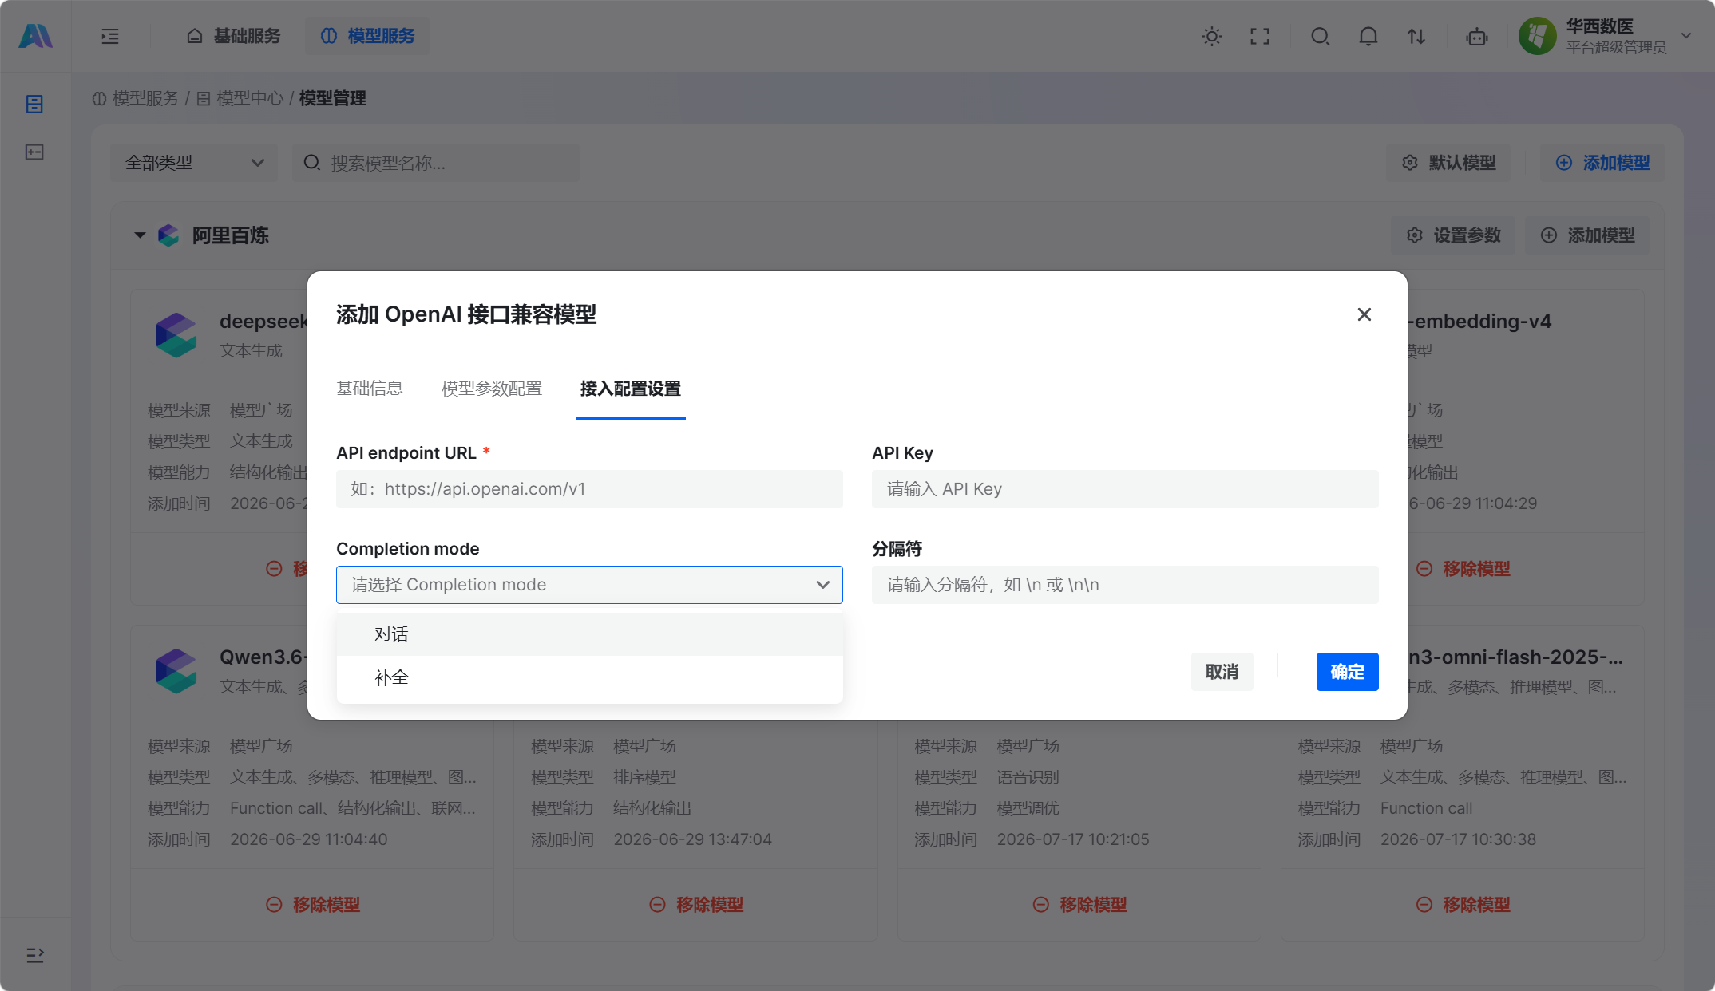
Task: Expand sidebar using bottom-left arrow icon
Action: (35, 955)
